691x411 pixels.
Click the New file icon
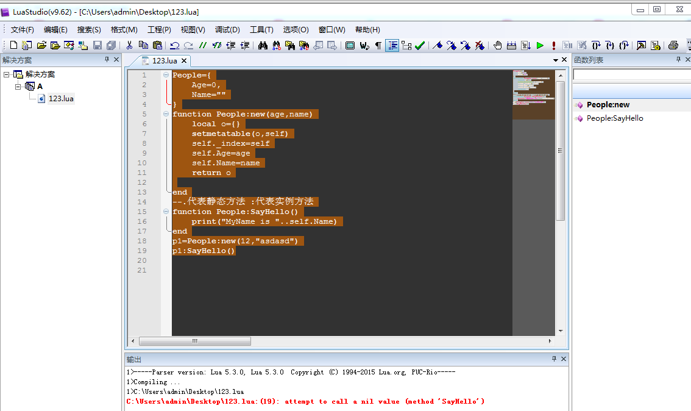[13, 45]
